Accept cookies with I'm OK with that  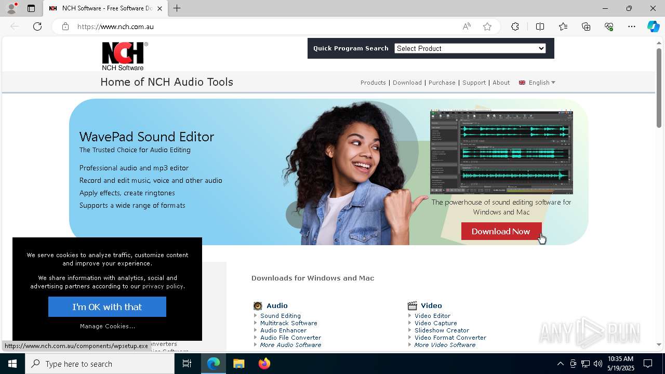[107, 307]
